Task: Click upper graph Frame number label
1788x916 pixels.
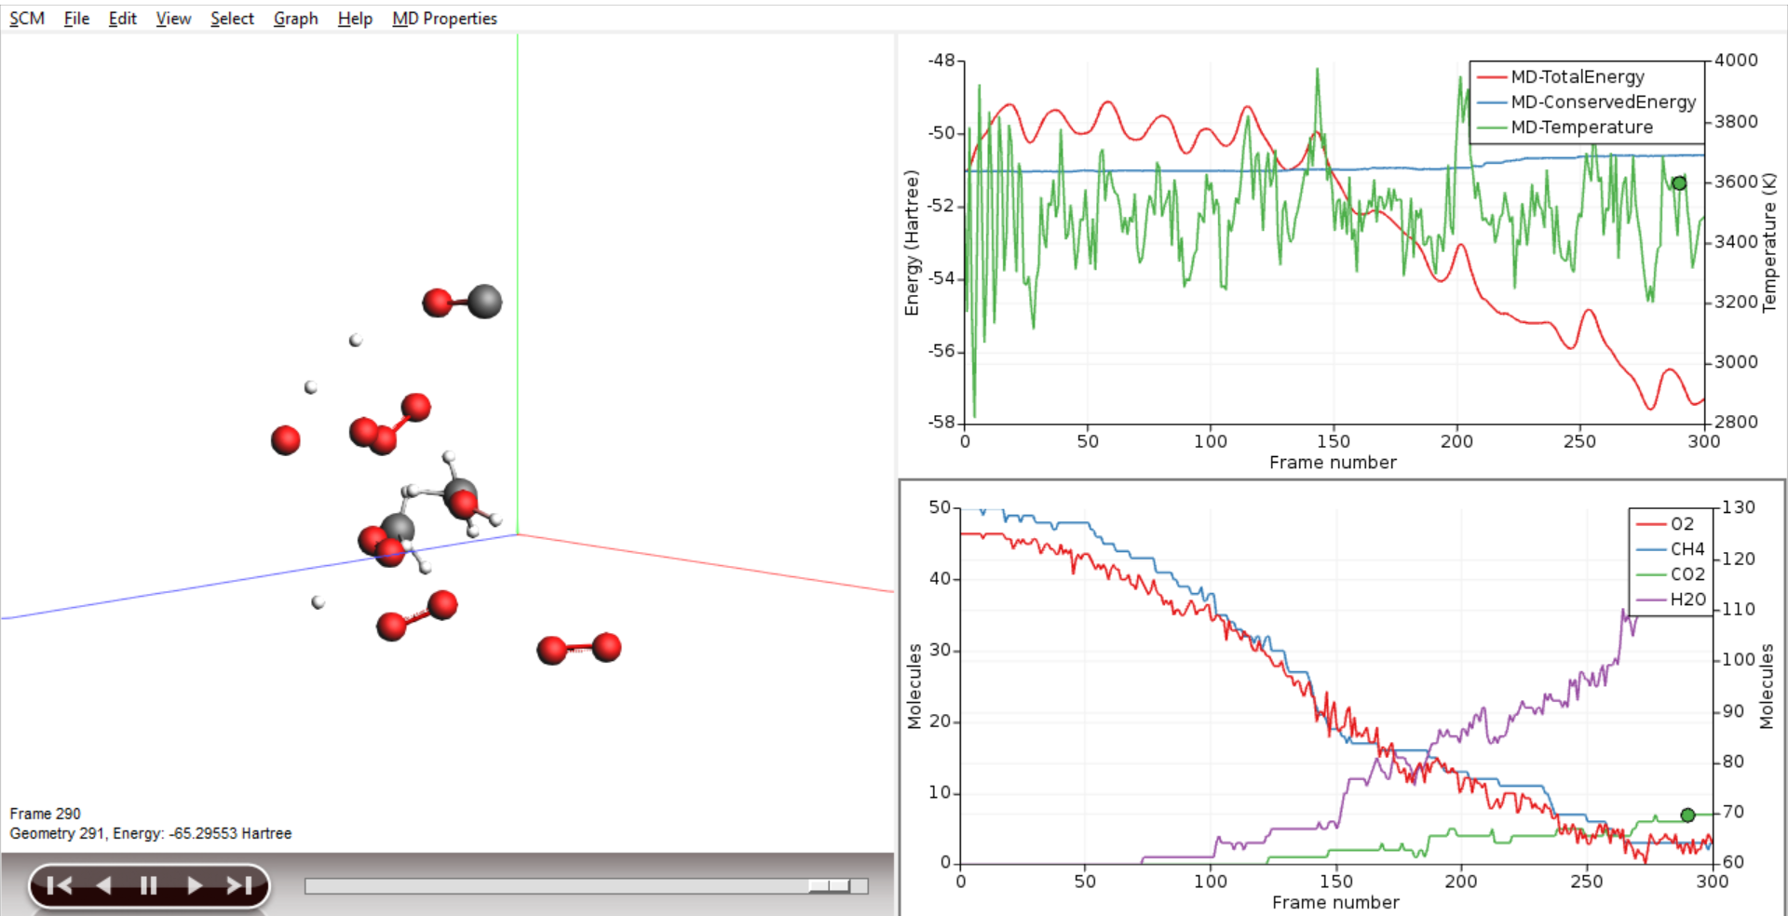Action: pyautogui.click(x=1333, y=463)
